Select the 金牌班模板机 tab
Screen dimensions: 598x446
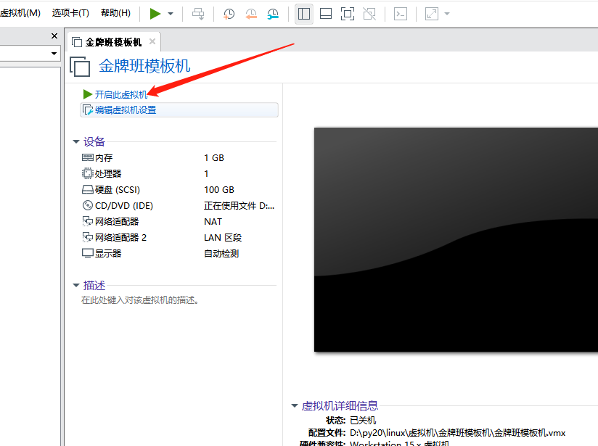tap(114, 42)
